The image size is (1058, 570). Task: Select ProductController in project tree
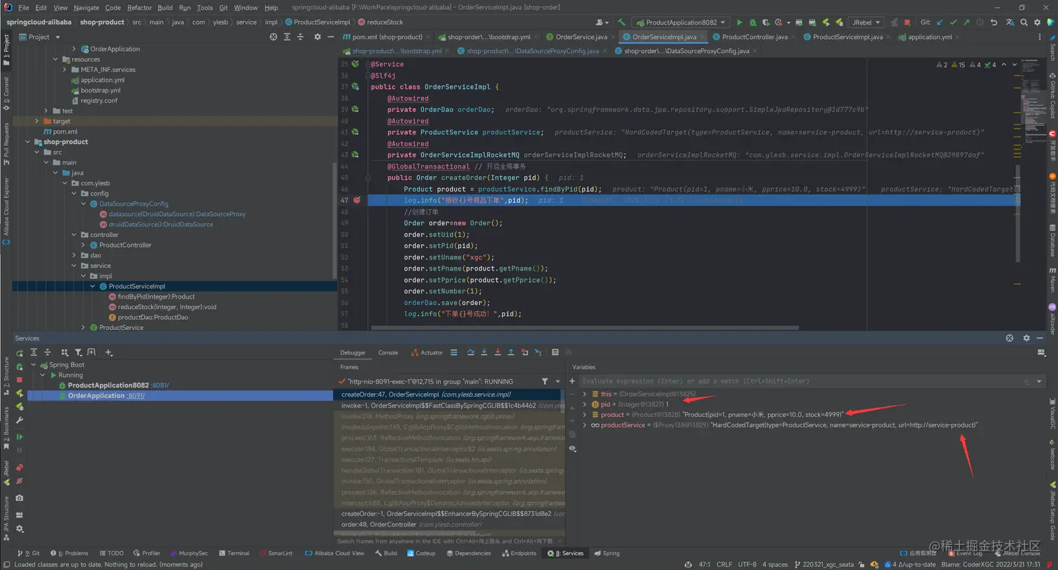[x=125, y=245]
